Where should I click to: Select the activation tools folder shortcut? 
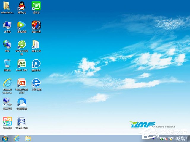pos(36,44)
